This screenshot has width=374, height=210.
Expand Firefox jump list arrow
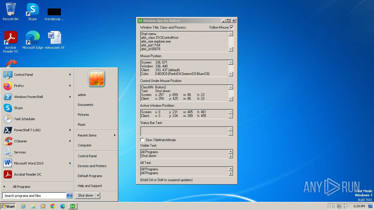click(x=70, y=86)
